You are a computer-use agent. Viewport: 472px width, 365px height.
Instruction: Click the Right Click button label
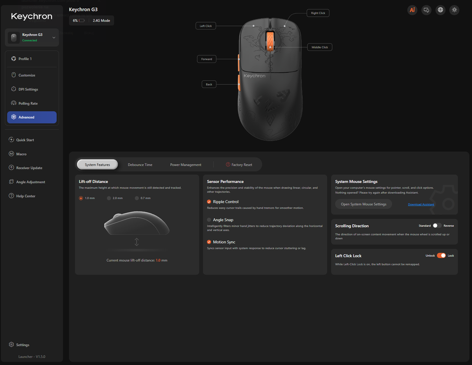318,13
